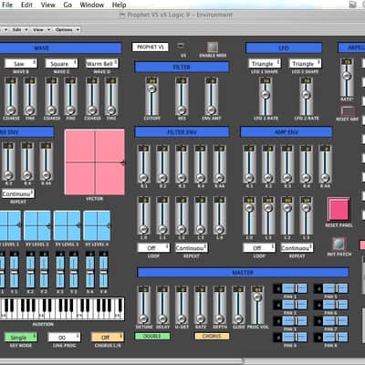The width and height of the screenshot is (365, 365).
Task: Click the LFO section header
Action: click(x=284, y=47)
